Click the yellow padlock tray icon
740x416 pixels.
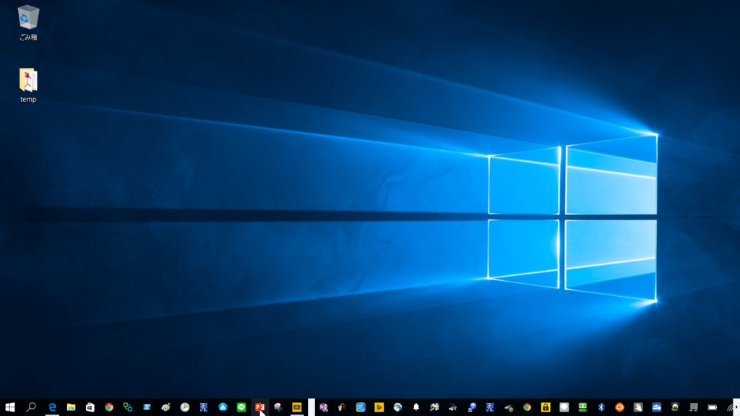click(546, 407)
